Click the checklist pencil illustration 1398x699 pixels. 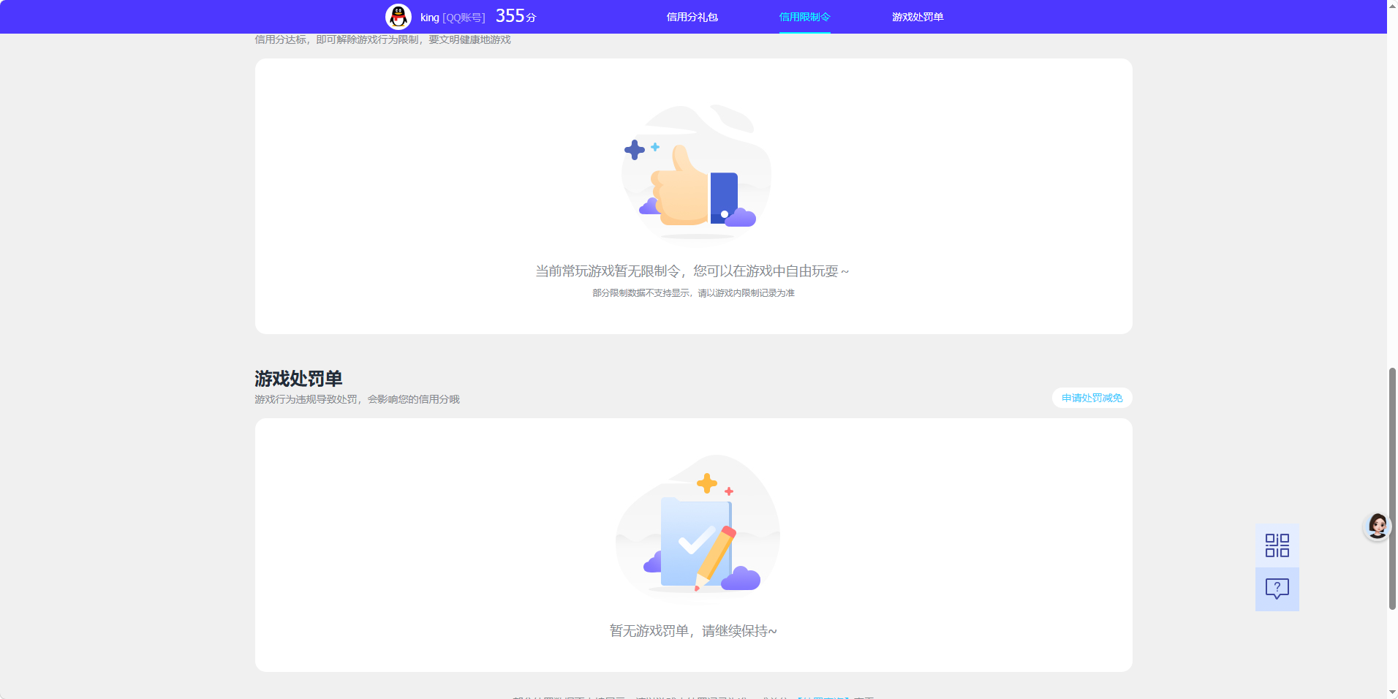[x=698, y=526]
